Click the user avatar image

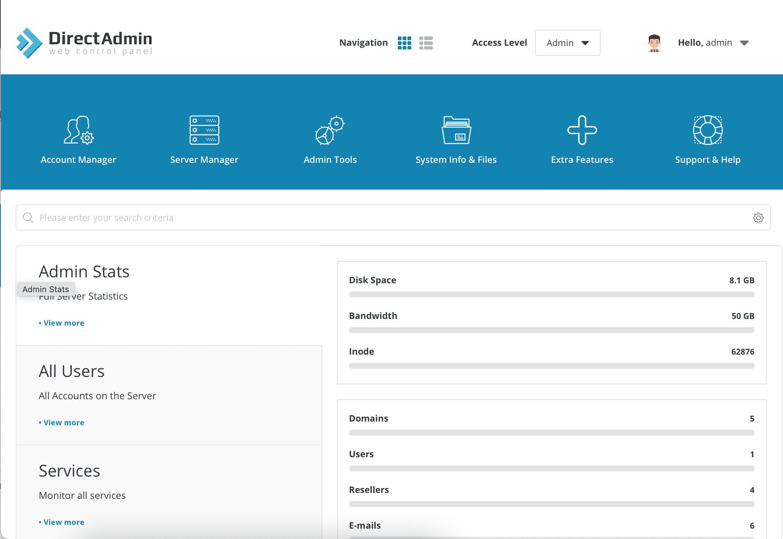point(654,42)
